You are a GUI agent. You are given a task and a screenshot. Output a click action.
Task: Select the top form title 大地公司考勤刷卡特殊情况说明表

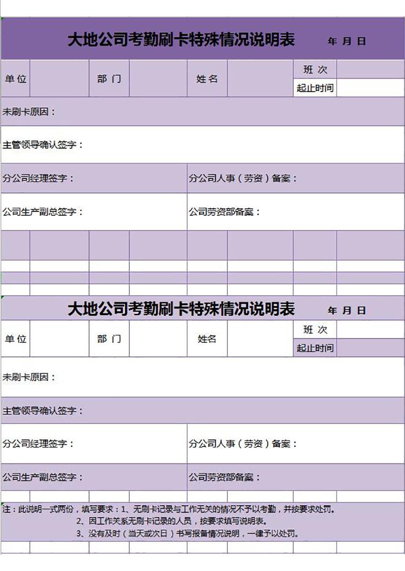[181, 40]
